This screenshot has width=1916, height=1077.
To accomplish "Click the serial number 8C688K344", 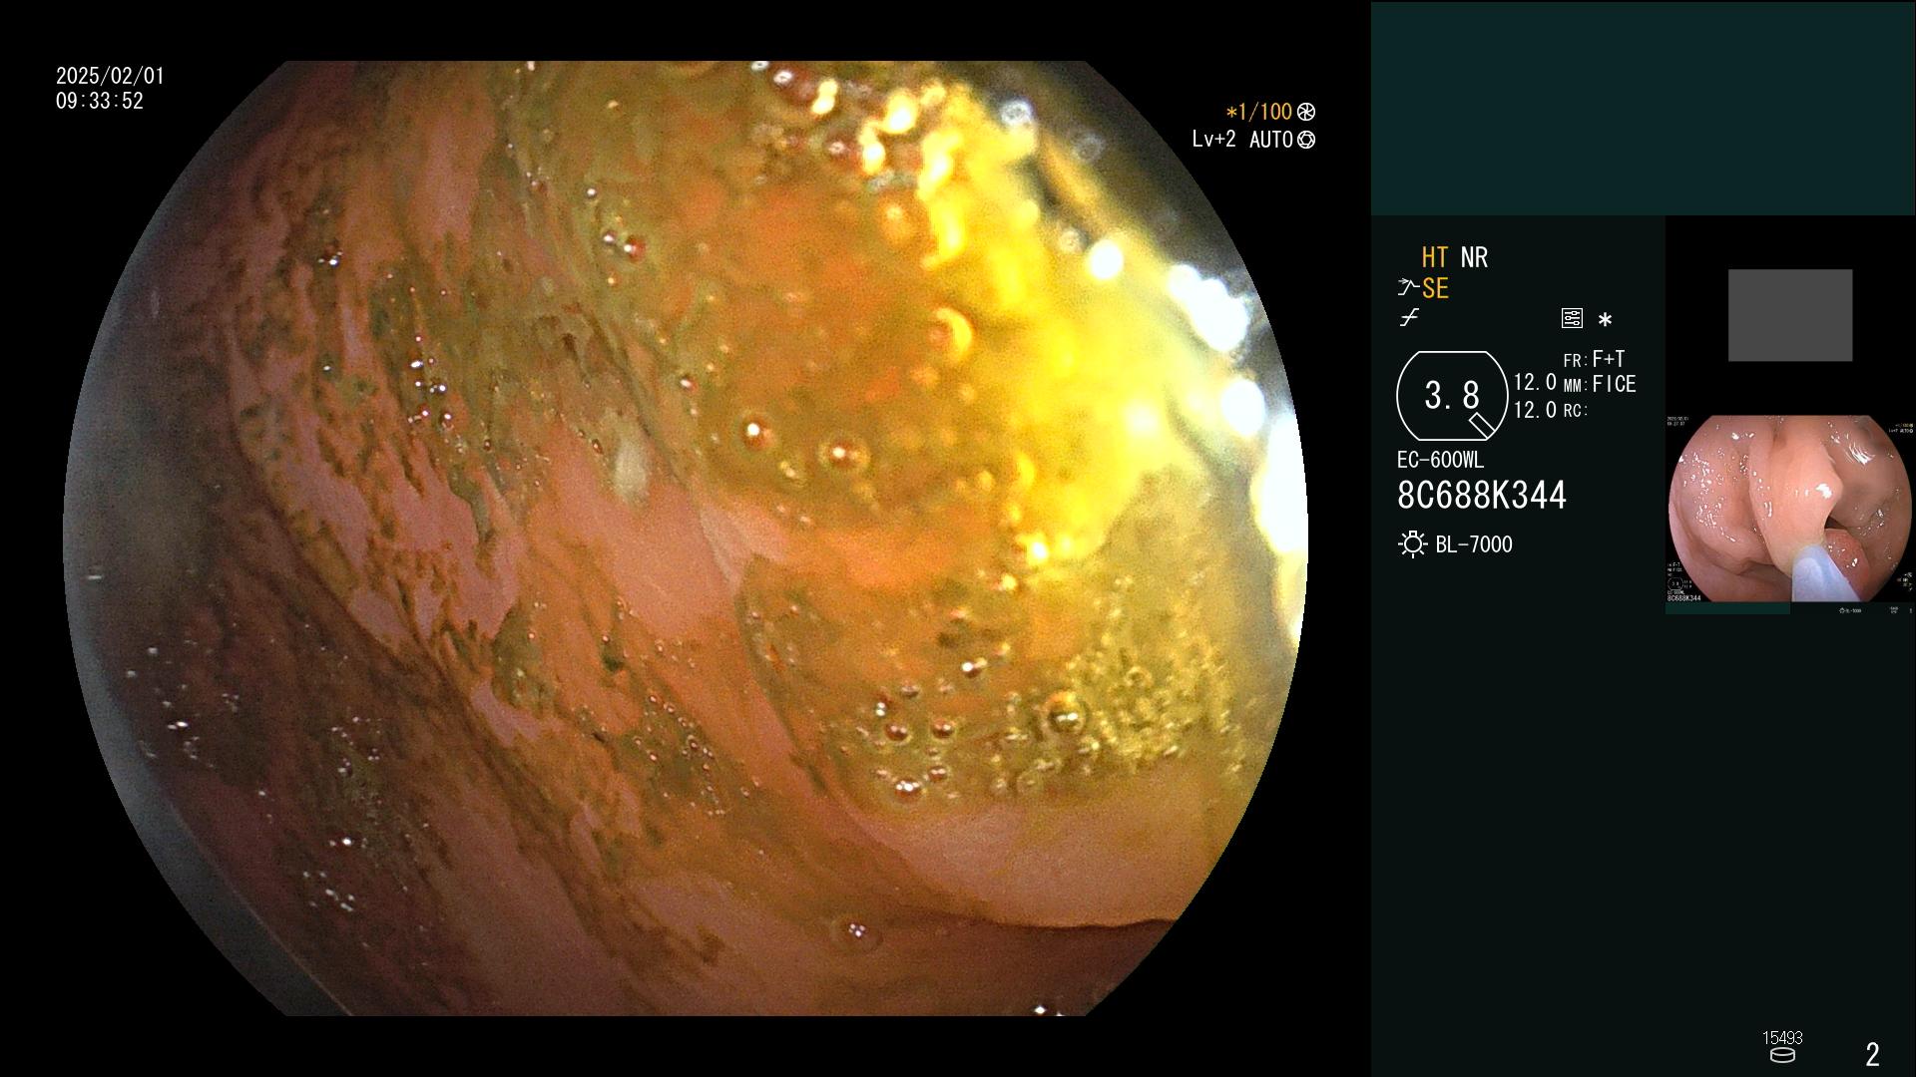I will tap(1482, 496).
